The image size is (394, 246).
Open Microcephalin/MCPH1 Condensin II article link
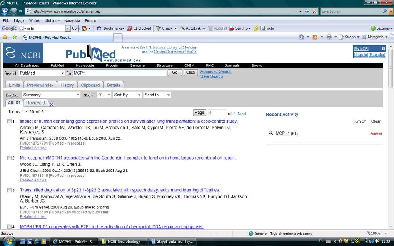pos(128,158)
